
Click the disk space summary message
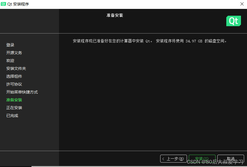tap(149, 41)
